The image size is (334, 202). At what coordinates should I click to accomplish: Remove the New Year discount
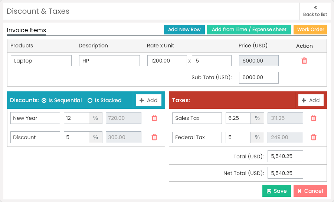[154, 118]
